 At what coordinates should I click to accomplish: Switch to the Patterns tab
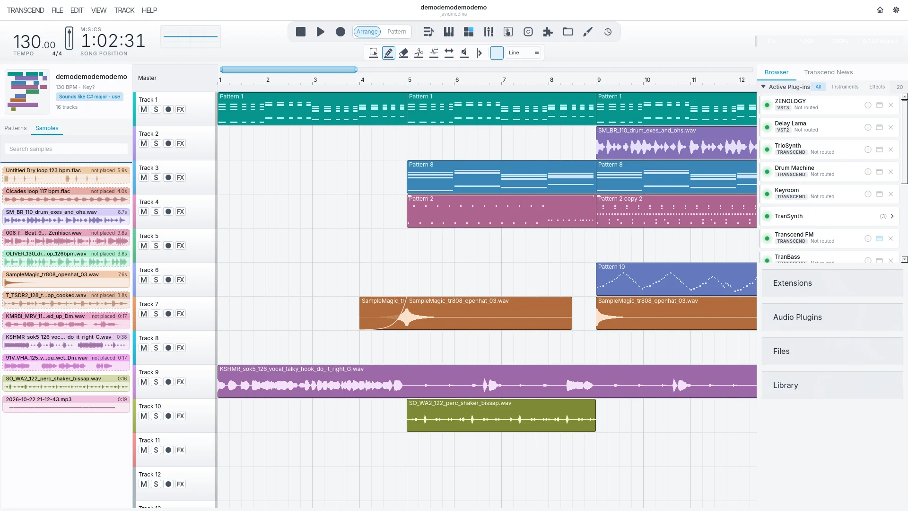click(x=16, y=128)
